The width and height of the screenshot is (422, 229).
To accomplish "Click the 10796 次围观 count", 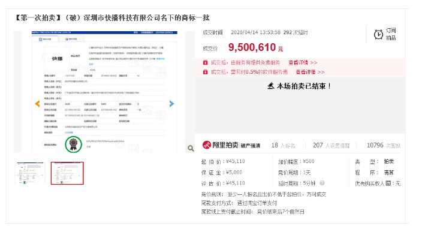I will [384, 145].
